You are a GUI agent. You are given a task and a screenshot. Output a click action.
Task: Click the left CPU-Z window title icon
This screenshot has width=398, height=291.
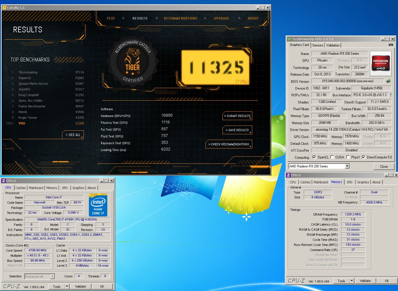(4, 181)
